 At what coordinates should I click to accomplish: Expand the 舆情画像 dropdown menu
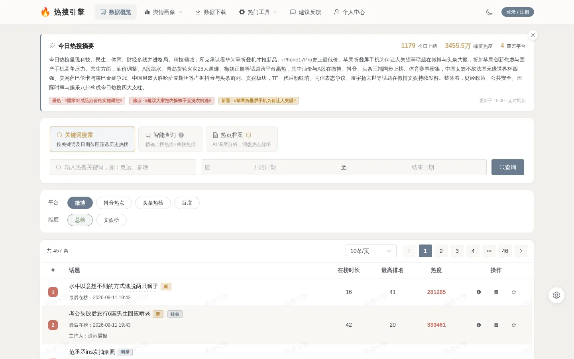pos(163,12)
